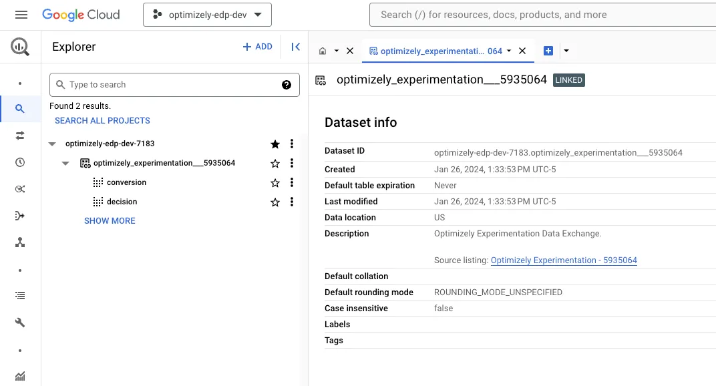Screen dimensions: 716x386
Task: Open Scheduled queries clock icon
Action: (19, 162)
